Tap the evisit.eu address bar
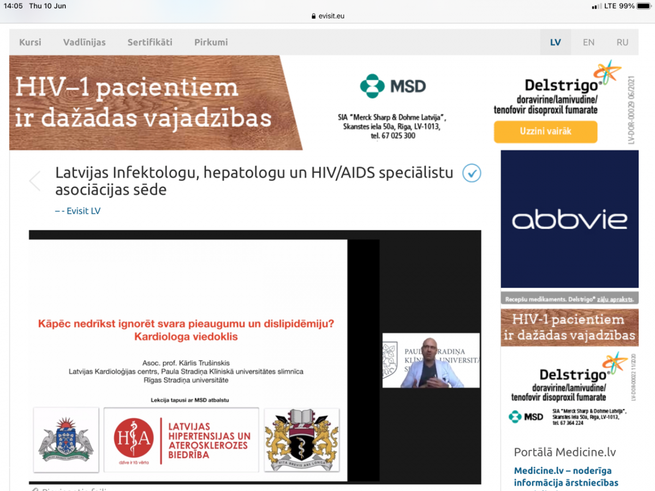The height and width of the screenshot is (491, 655). [327, 16]
